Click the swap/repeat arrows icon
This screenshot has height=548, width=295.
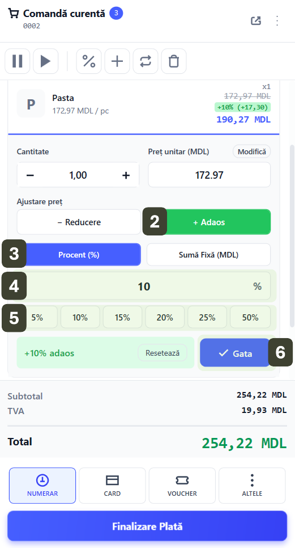(146, 61)
